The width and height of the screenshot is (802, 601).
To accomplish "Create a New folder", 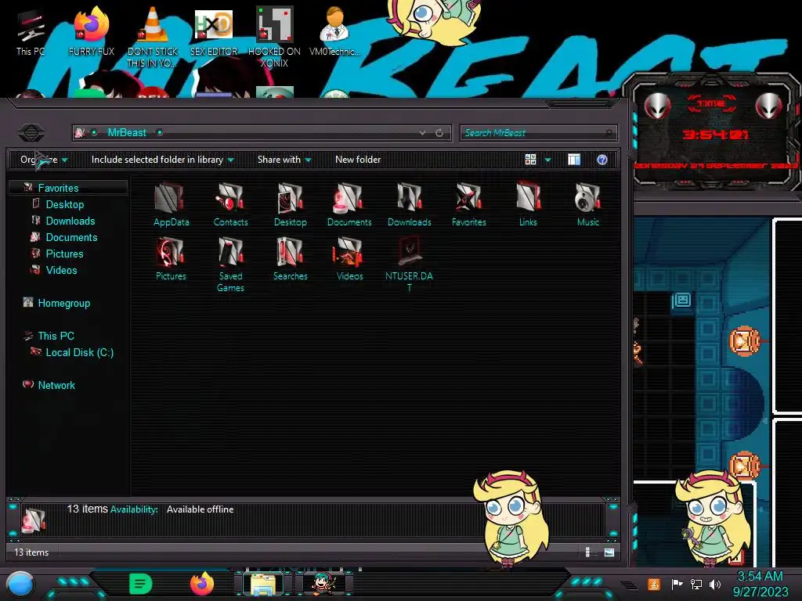I will [x=358, y=160].
